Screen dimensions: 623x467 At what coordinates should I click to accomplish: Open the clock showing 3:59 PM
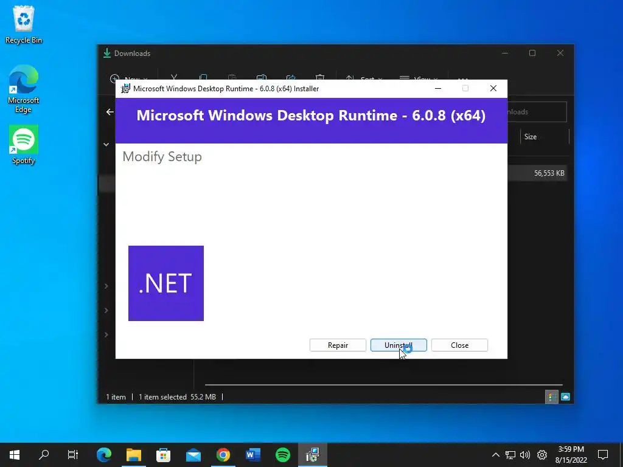coord(571,455)
